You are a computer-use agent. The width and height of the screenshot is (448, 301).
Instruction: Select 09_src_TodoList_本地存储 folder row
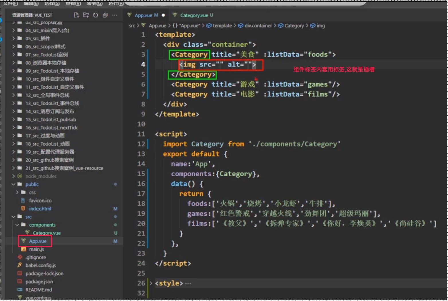tap(64, 71)
